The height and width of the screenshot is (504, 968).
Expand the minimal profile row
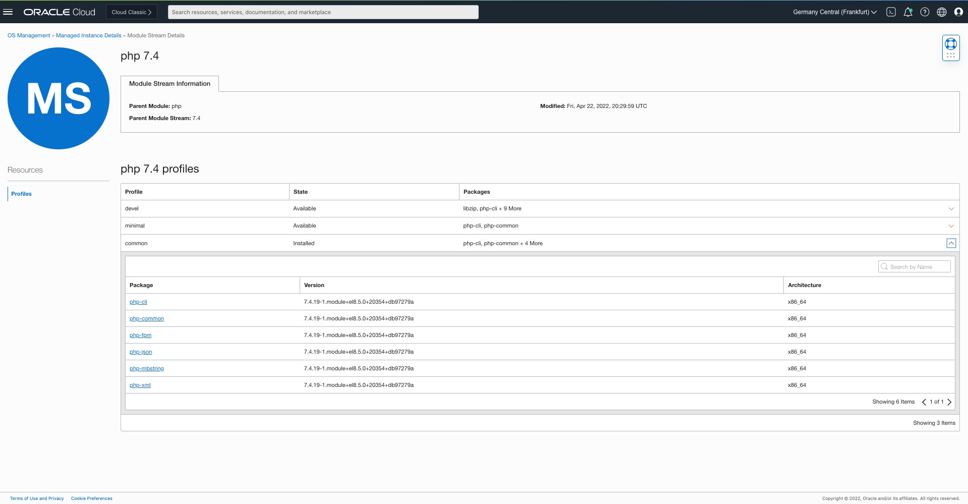tap(951, 226)
